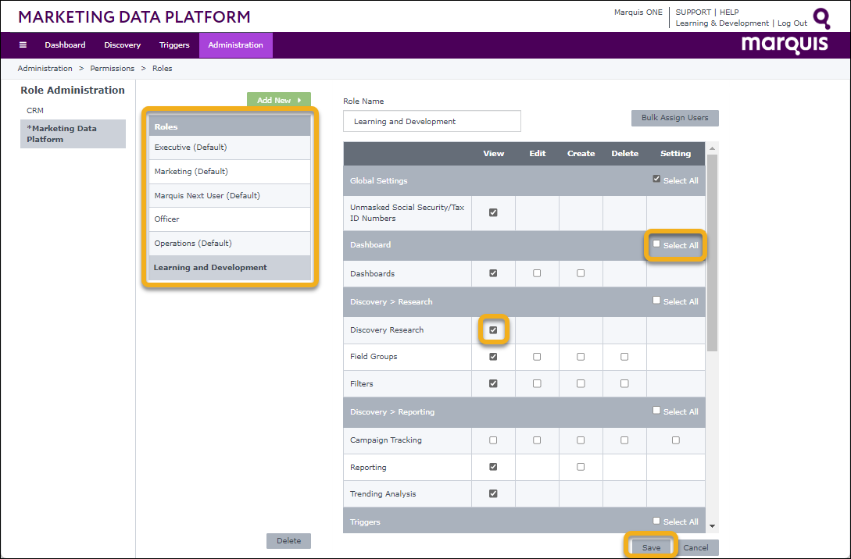Open the Dashboard nav tab

[65, 45]
